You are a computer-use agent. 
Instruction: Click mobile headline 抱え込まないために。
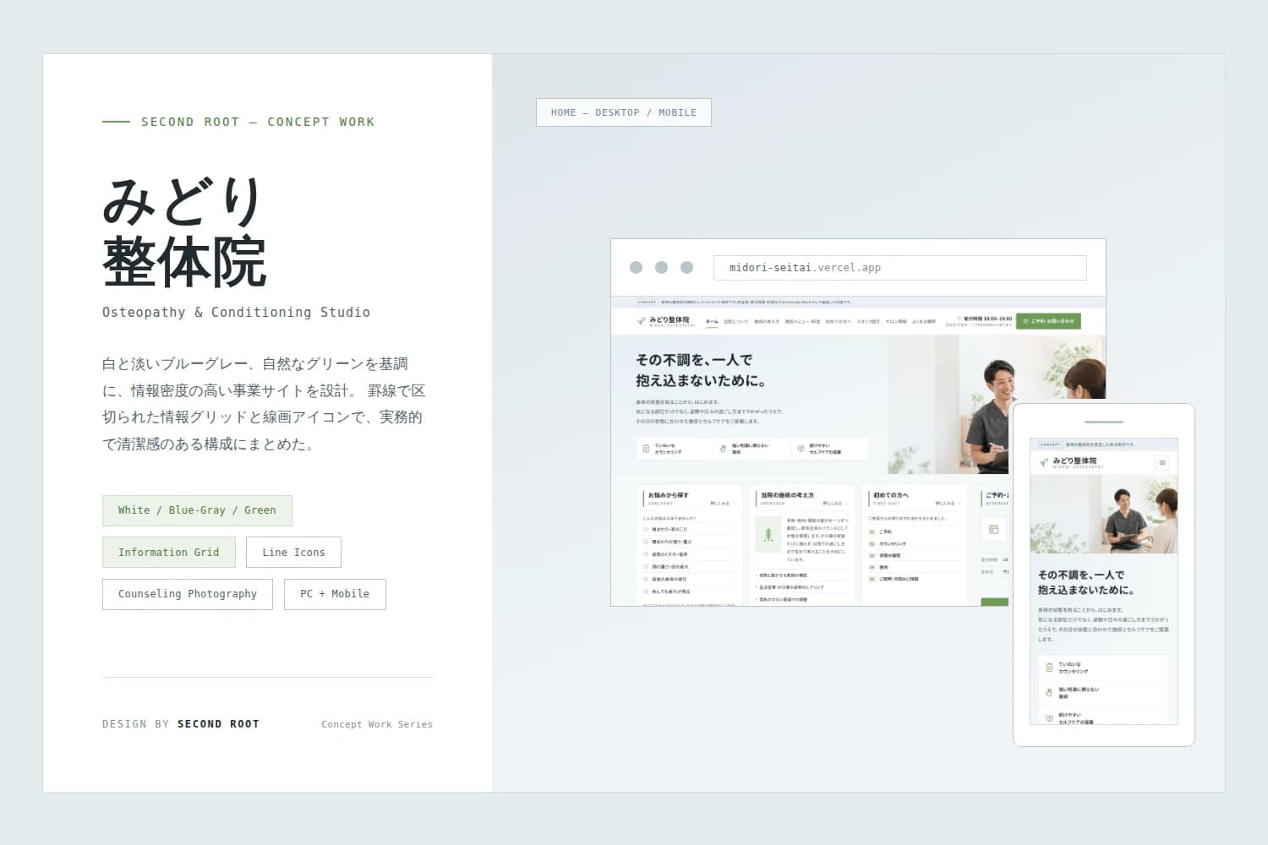[x=1086, y=590]
